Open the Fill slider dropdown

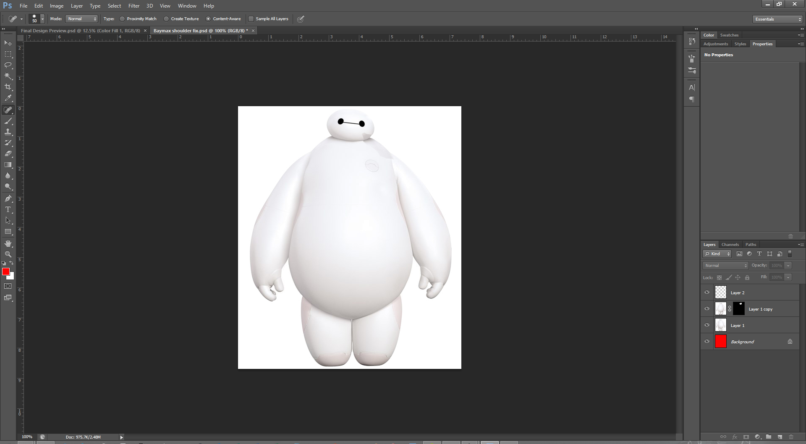788,277
